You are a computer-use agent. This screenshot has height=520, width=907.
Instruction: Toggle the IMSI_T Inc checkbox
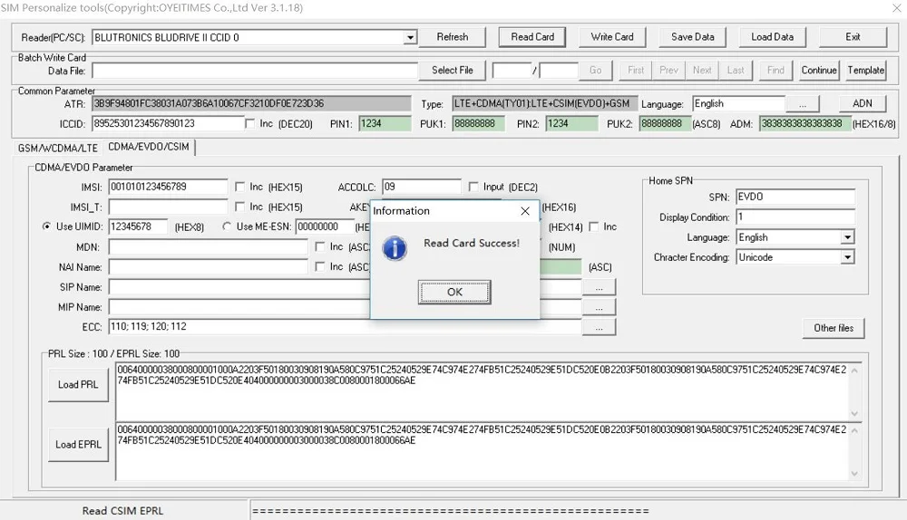239,207
